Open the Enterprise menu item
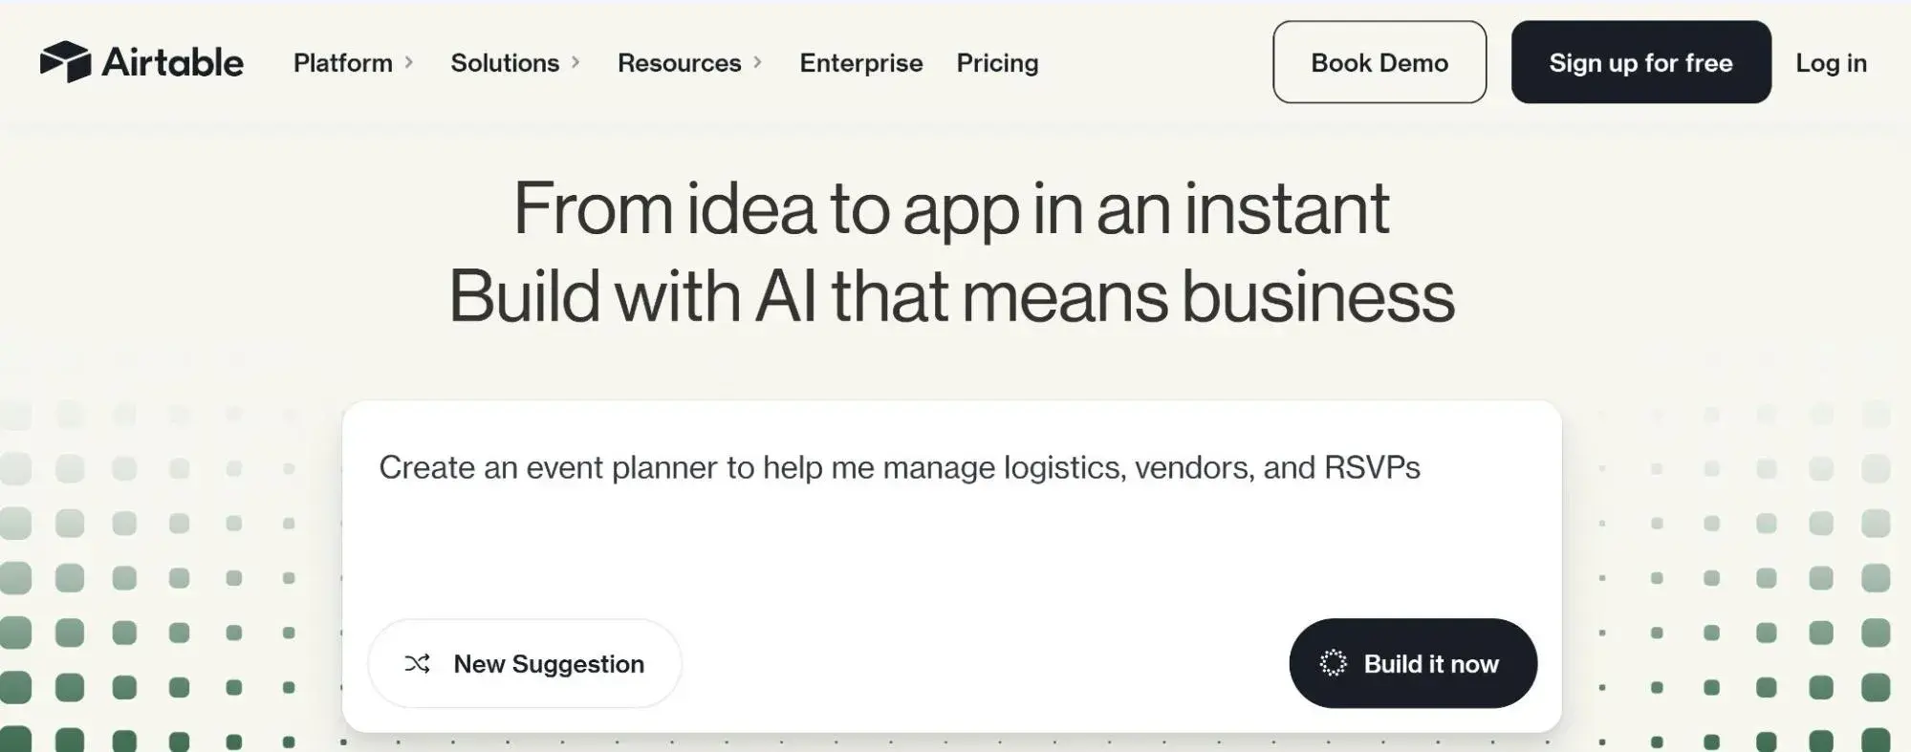 (x=860, y=63)
